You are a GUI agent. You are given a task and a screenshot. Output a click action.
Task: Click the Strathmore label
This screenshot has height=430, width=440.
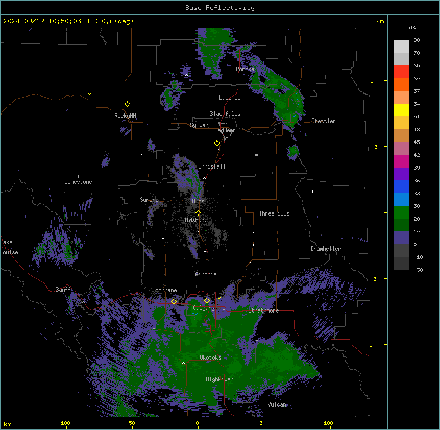[263, 310]
